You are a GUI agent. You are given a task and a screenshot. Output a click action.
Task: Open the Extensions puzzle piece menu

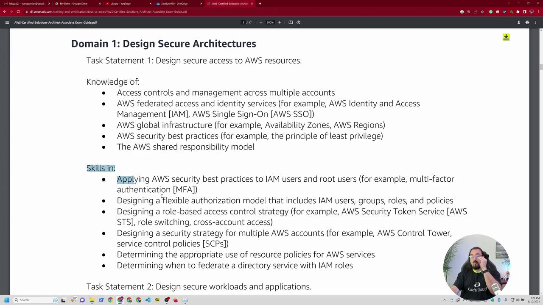[518, 12]
